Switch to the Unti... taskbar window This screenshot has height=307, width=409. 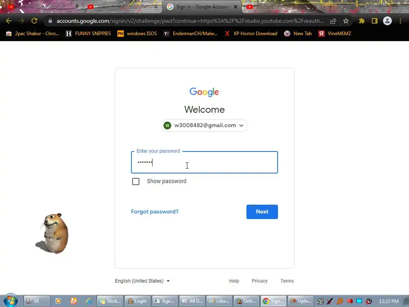(246, 301)
